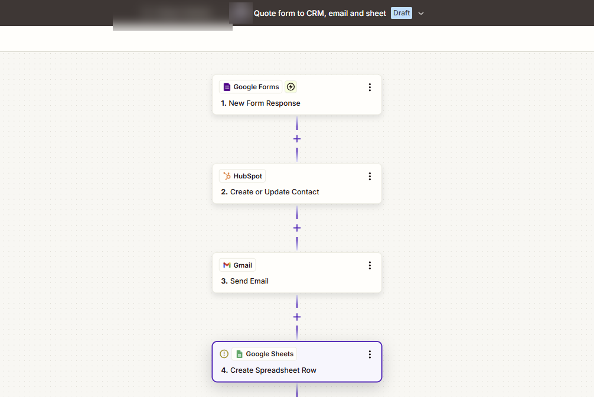Select the '1. New Form Response' step
Screen dimensions: 594x397
(297, 95)
